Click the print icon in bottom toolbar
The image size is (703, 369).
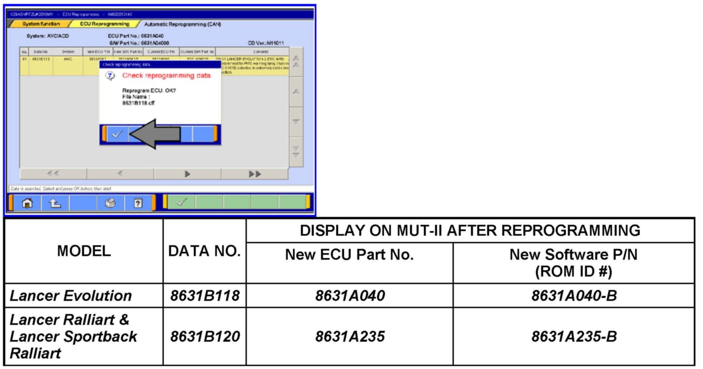click(x=110, y=203)
